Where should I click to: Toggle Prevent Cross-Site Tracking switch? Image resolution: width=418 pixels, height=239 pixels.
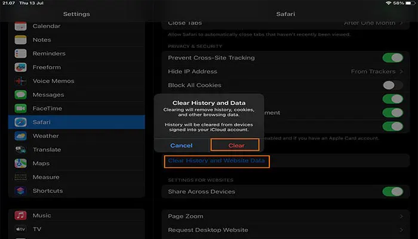click(392, 58)
